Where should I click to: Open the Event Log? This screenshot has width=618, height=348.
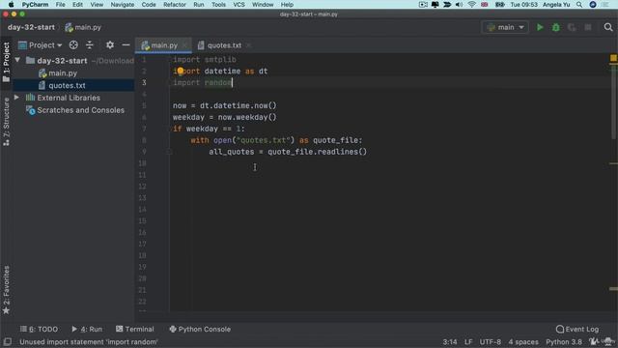click(577, 329)
